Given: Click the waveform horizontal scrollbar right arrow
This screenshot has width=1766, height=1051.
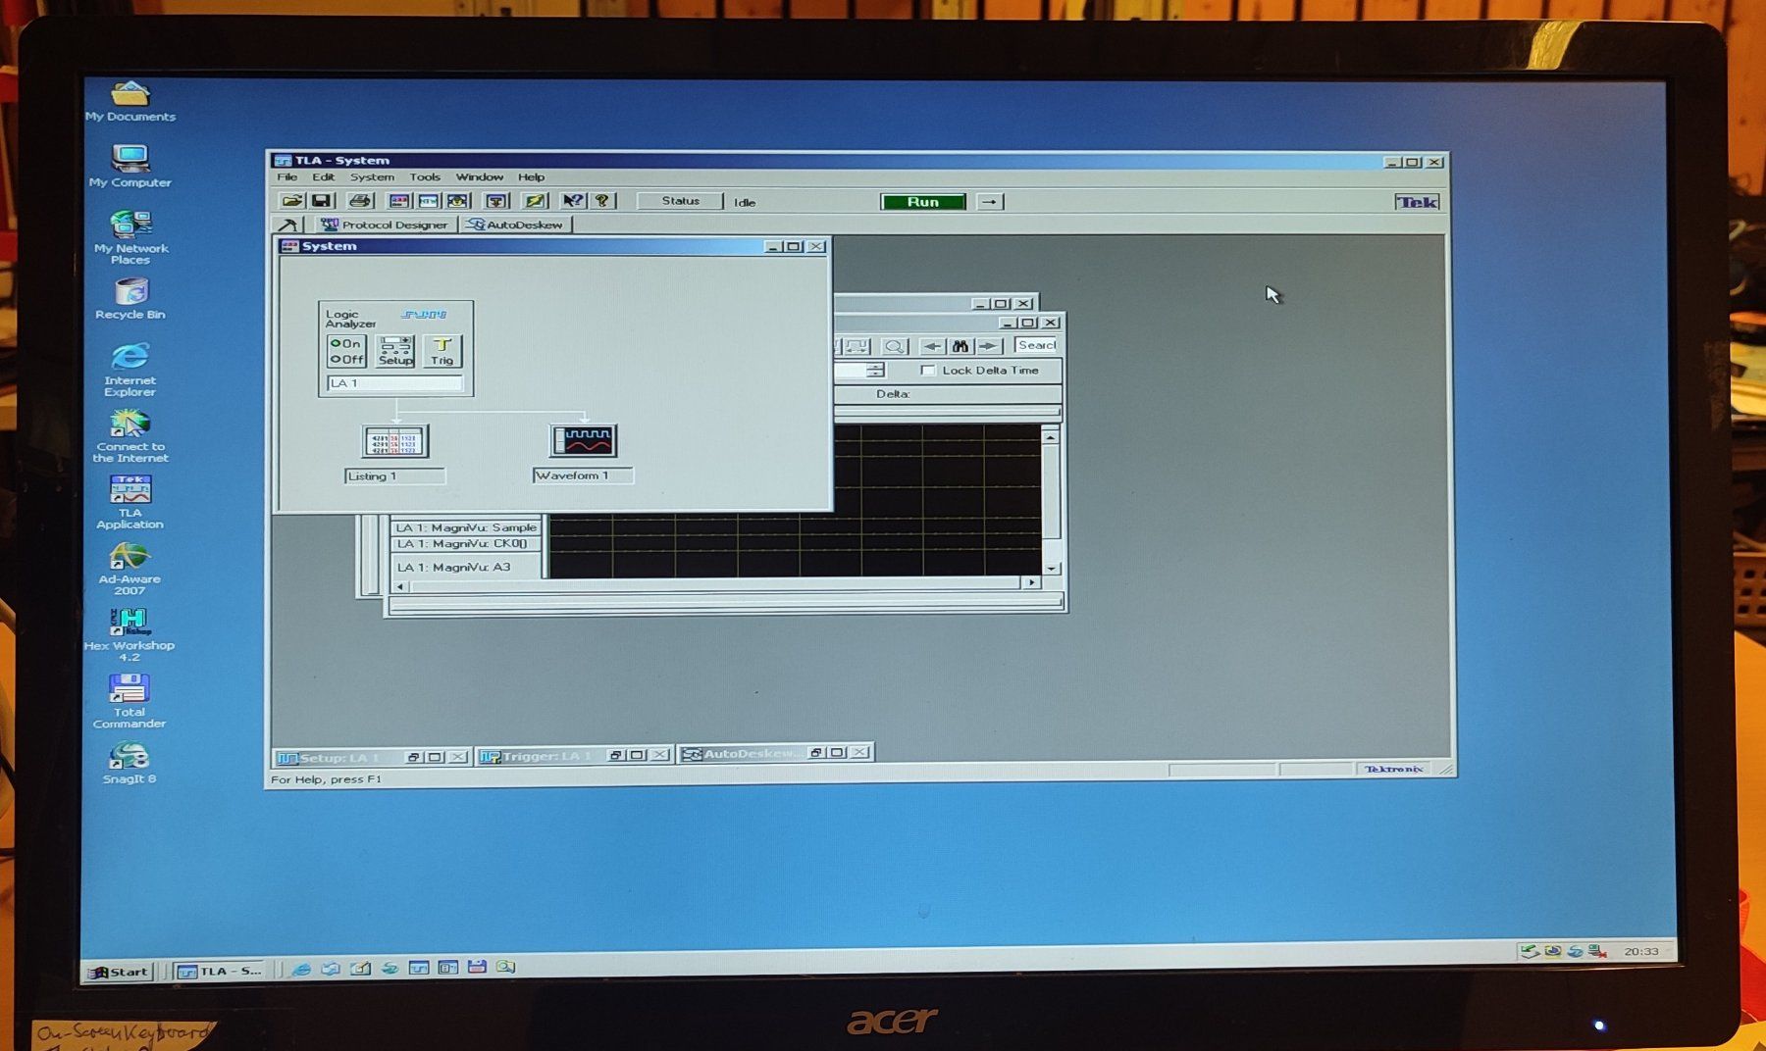Looking at the screenshot, I should (x=1031, y=582).
